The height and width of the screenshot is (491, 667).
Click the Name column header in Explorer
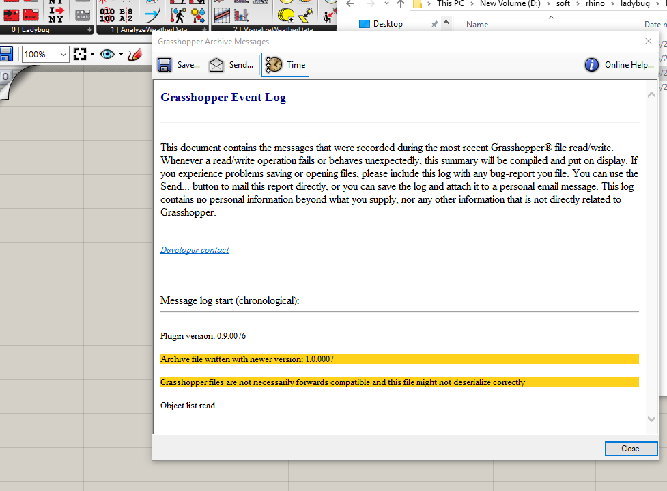pos(477,25)
